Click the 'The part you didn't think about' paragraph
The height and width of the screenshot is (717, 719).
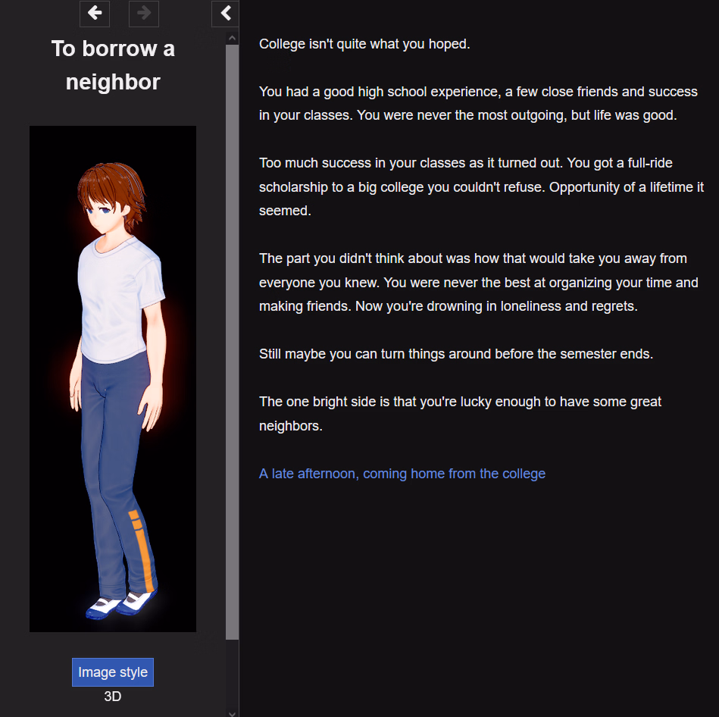479,282
